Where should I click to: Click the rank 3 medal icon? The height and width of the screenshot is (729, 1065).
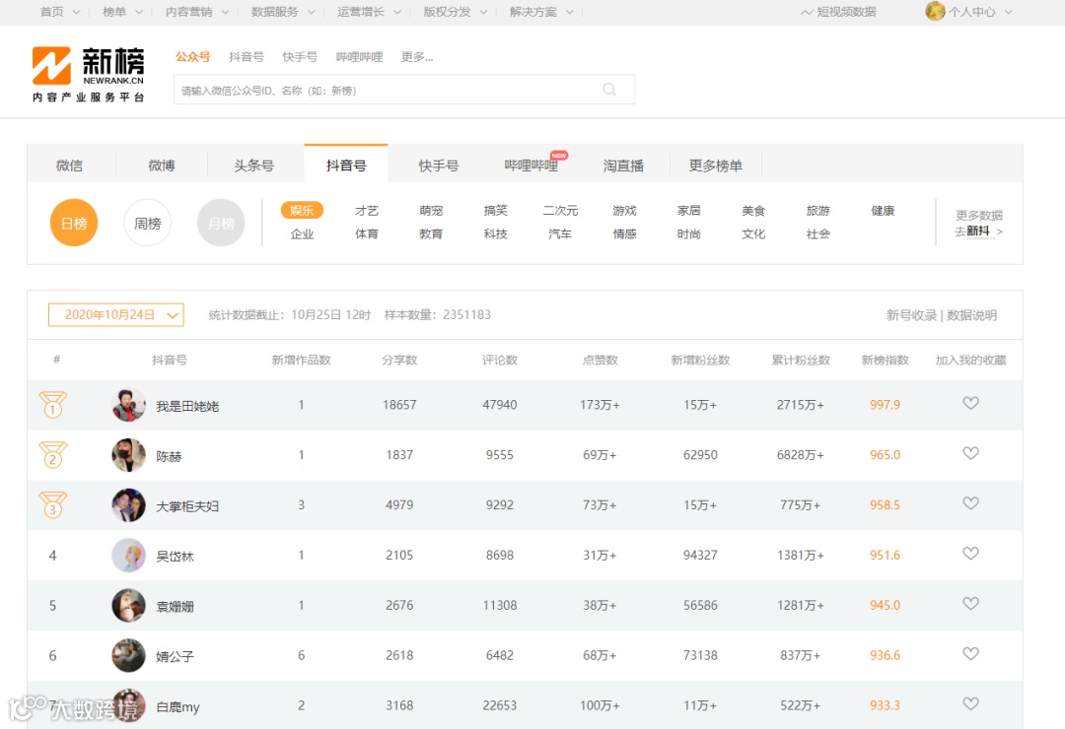click(52, 505)
